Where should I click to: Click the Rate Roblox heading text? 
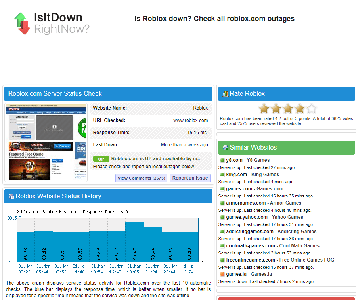coord(247,94)
